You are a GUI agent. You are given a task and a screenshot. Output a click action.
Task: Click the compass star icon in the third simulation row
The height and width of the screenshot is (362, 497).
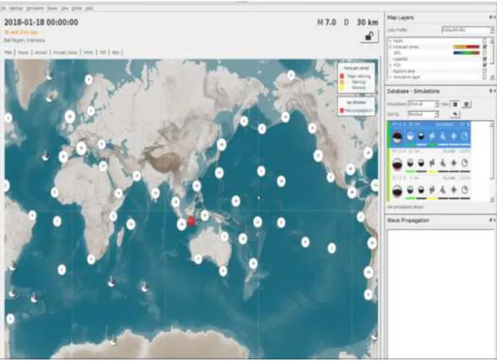[x=454, y=189]
